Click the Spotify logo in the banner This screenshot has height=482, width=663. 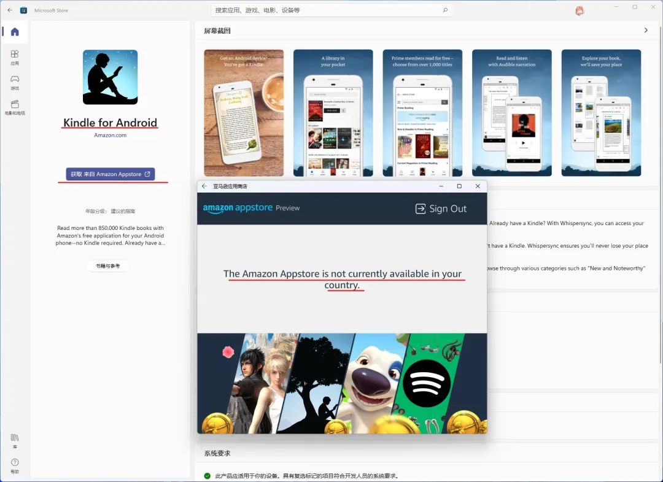tap(427, 383)
